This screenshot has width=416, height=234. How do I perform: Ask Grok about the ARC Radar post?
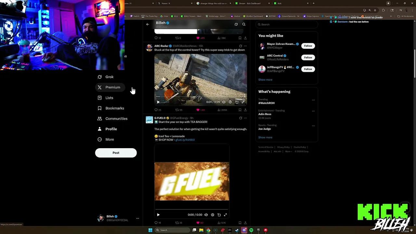[x=240, y=46]
